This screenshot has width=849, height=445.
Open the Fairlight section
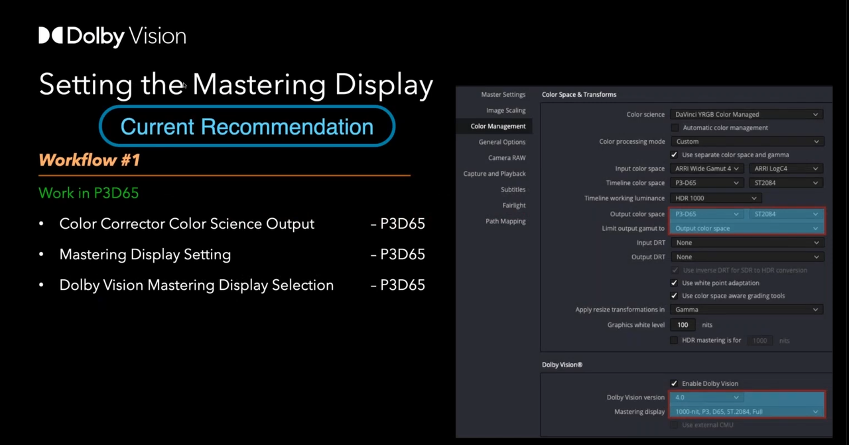(x=513, y=206)
